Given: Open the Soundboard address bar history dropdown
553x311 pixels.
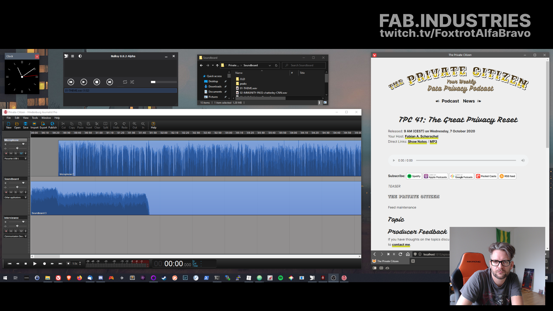Looking at the screenshot, I should (270, 65).
